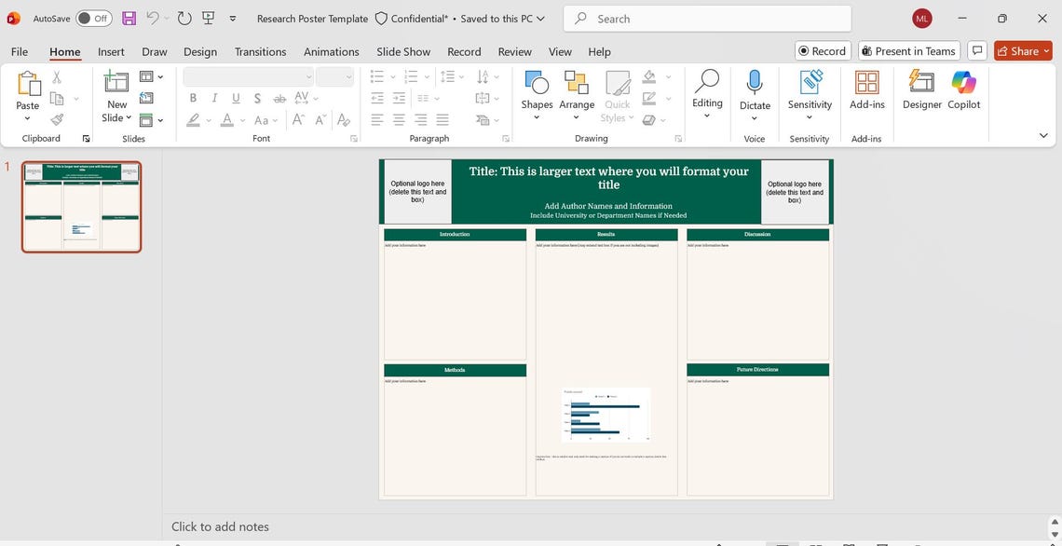Image resolution: width=1062 pixels, height=546 pixels.
Task: Open the Animations tab
Action: 332,51
